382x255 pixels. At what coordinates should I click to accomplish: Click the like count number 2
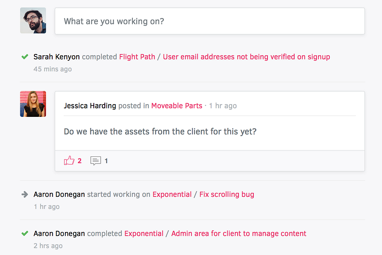click(79, 161)
